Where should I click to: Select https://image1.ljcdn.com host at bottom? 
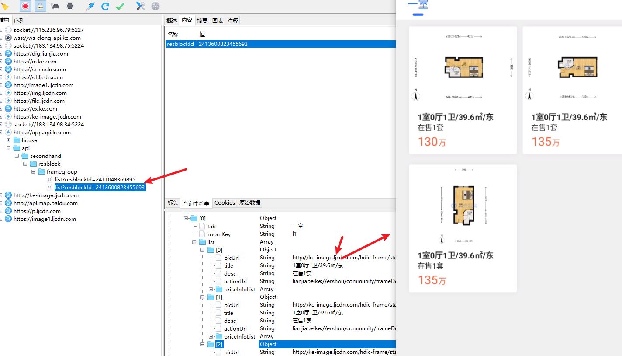[45, 219]
